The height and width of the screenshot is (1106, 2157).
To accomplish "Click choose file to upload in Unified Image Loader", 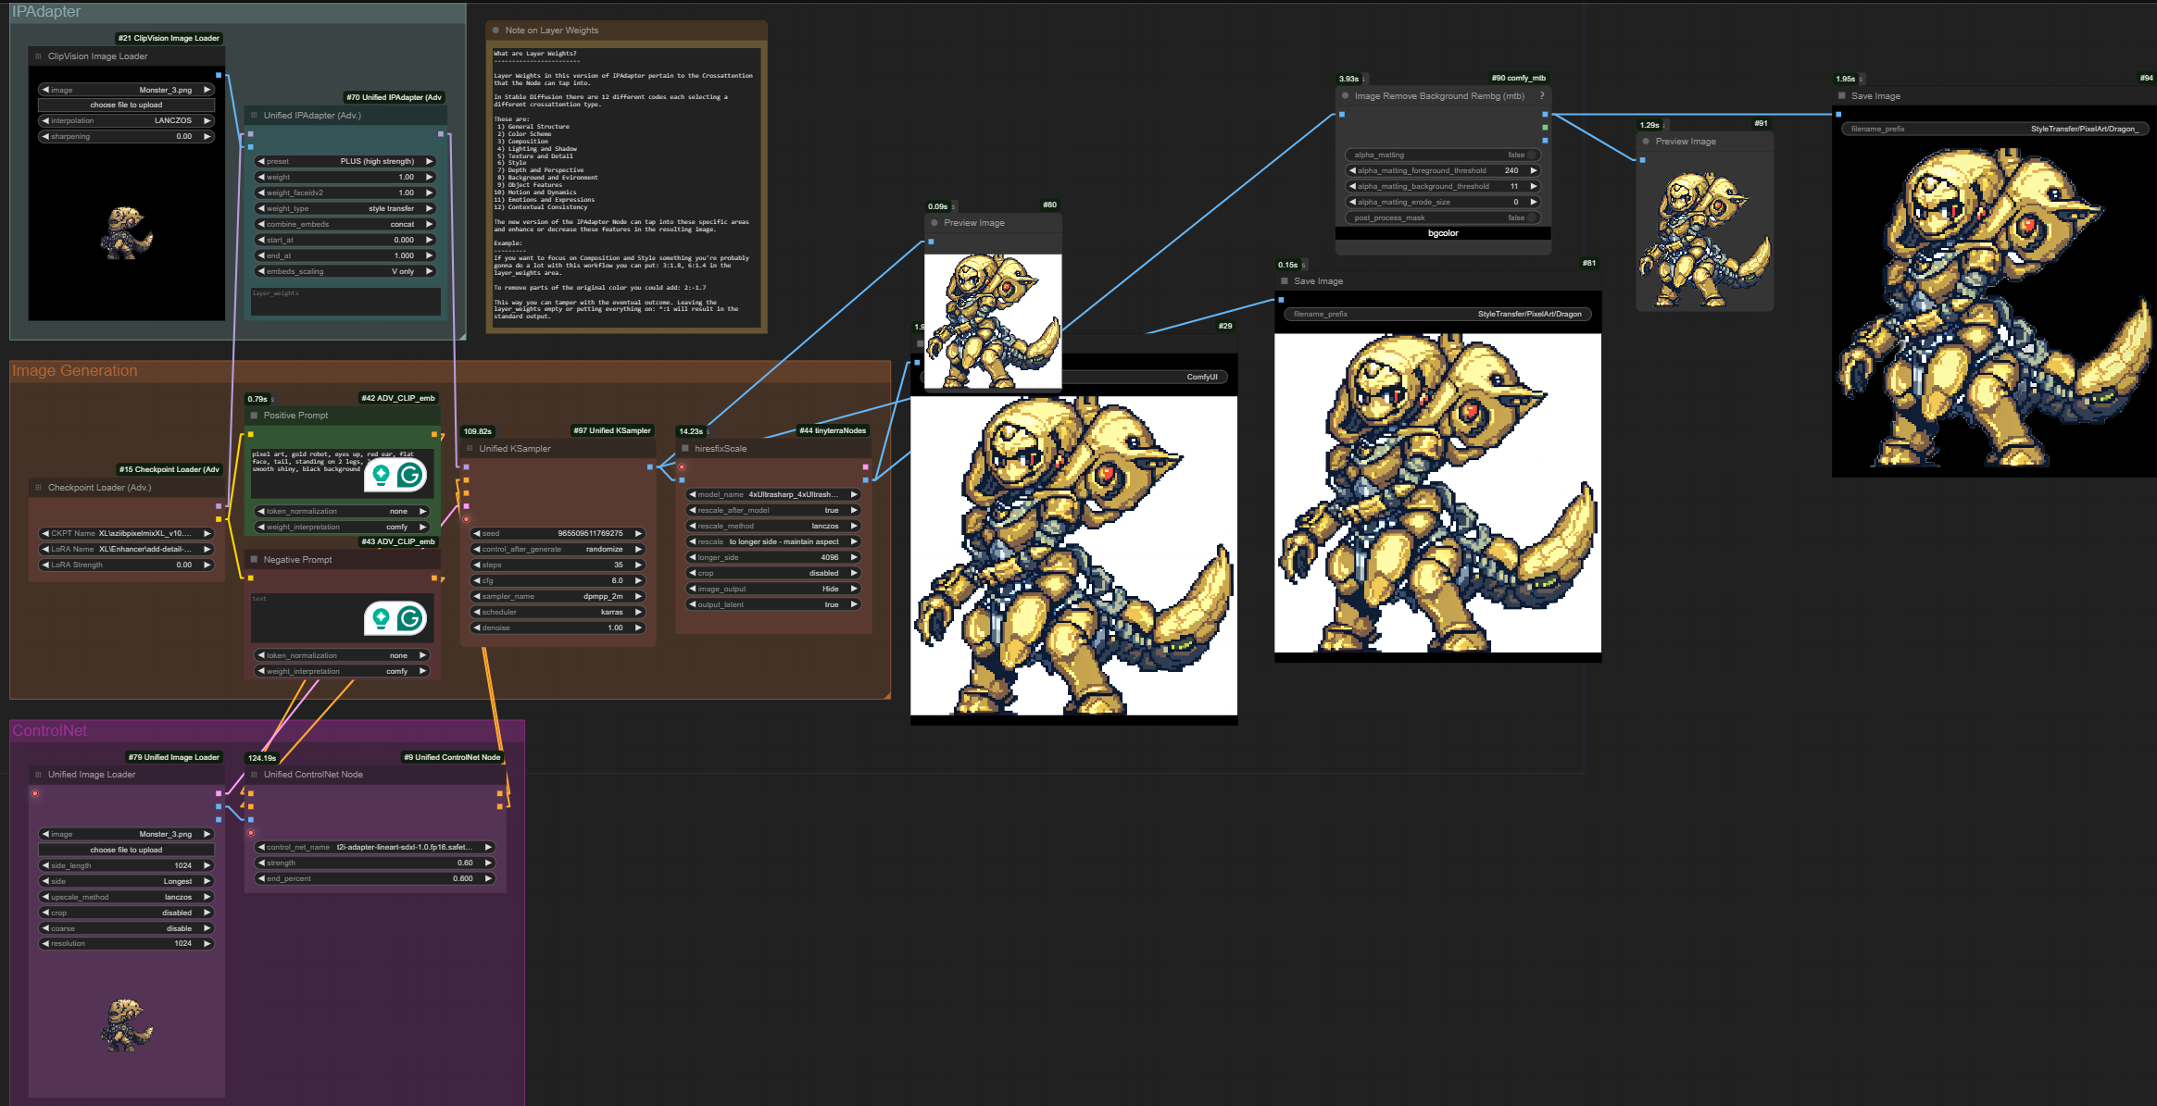I will 127,851.
